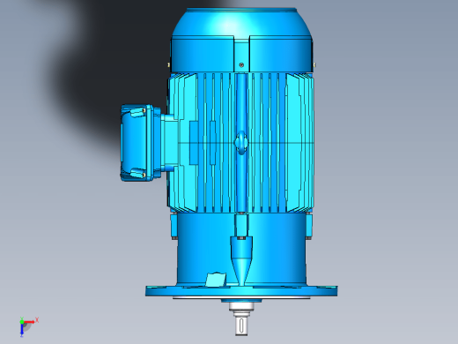Select the light nameplate tag near flange

(x=216, y=280)
